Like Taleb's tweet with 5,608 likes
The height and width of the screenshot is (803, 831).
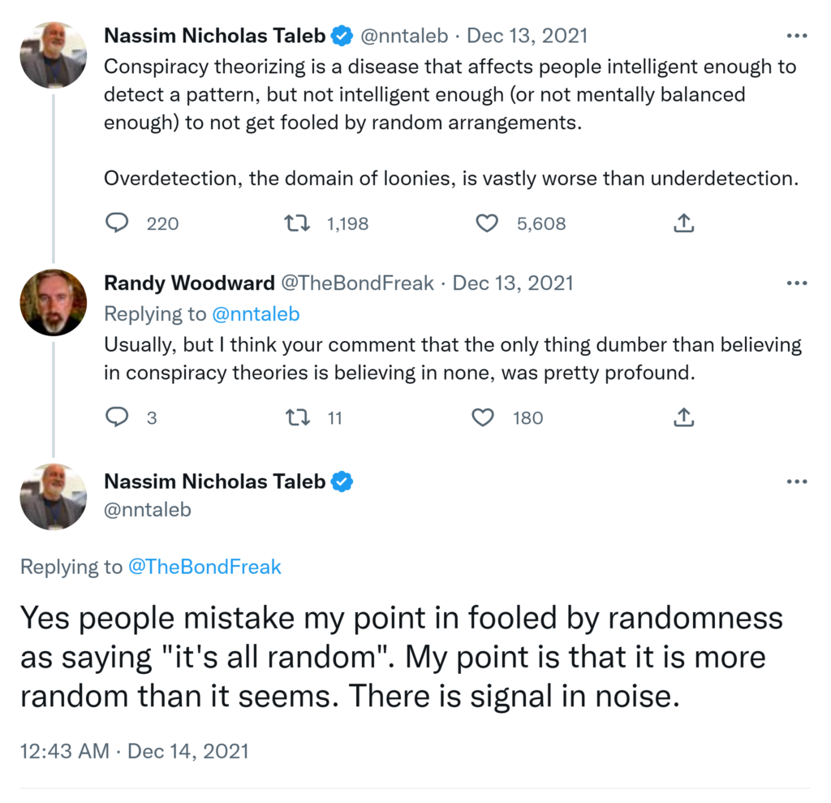click(486, 223)
